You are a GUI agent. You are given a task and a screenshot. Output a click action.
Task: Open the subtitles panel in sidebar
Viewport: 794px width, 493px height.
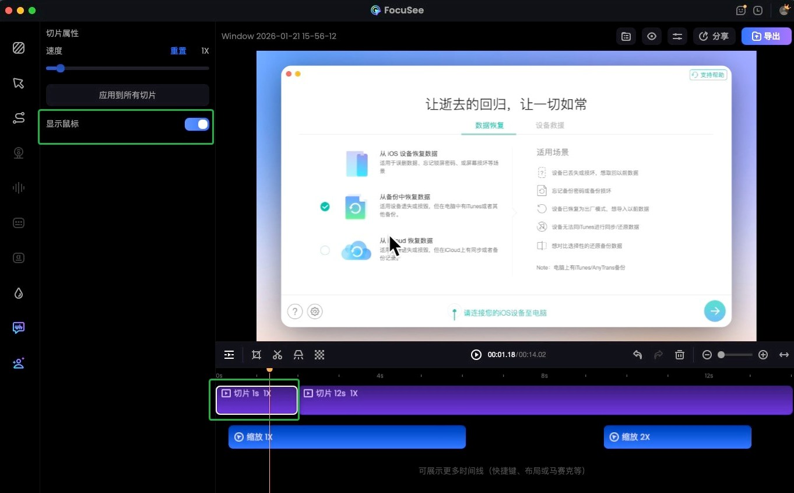pyautogui.click(x=19, y=223)
